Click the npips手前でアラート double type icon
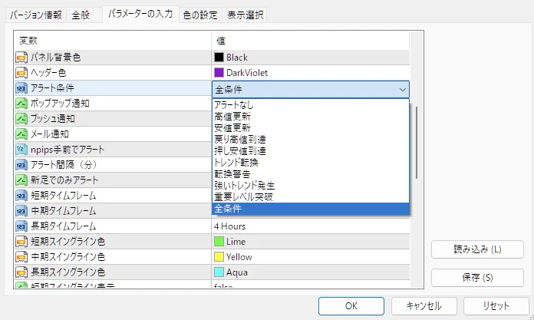 [21, 150]
